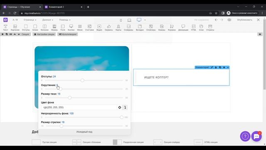This screenshot has width=266, height=150.
Task: Open the chat support button
Action: point(256,136)
